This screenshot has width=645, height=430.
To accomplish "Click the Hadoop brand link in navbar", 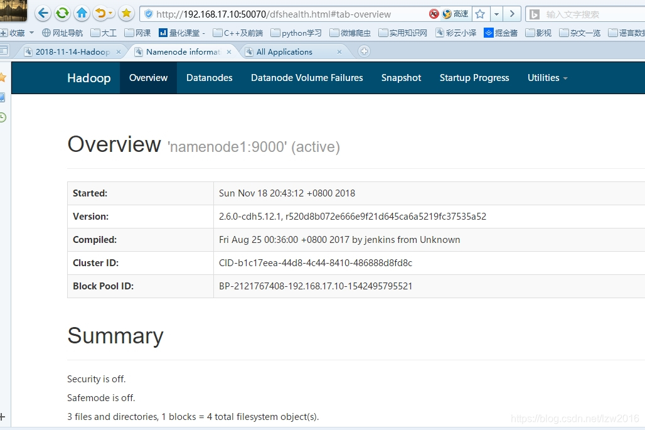I will 89,78.
